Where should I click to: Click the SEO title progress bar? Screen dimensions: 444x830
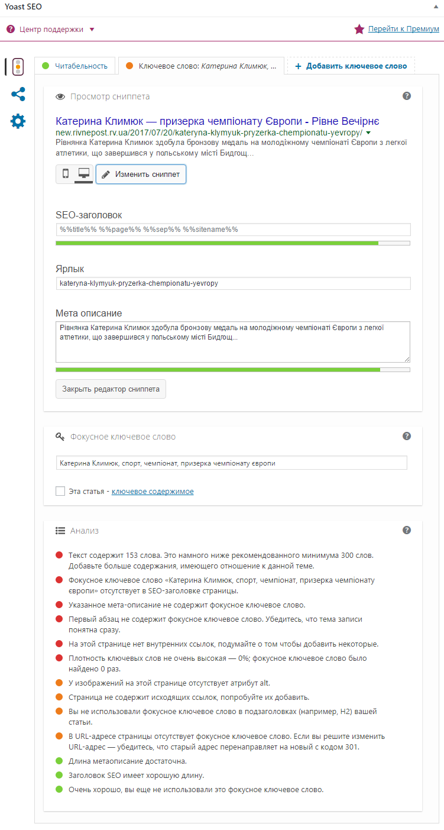[232, 243]
